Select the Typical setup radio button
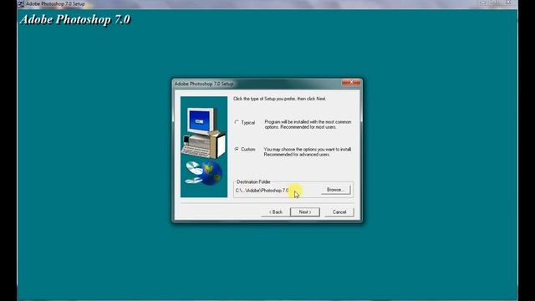The width and height of the screenshot is (535, 301). point(237,122)
